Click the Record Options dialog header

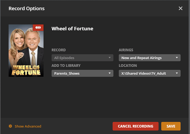click(26, 9)
